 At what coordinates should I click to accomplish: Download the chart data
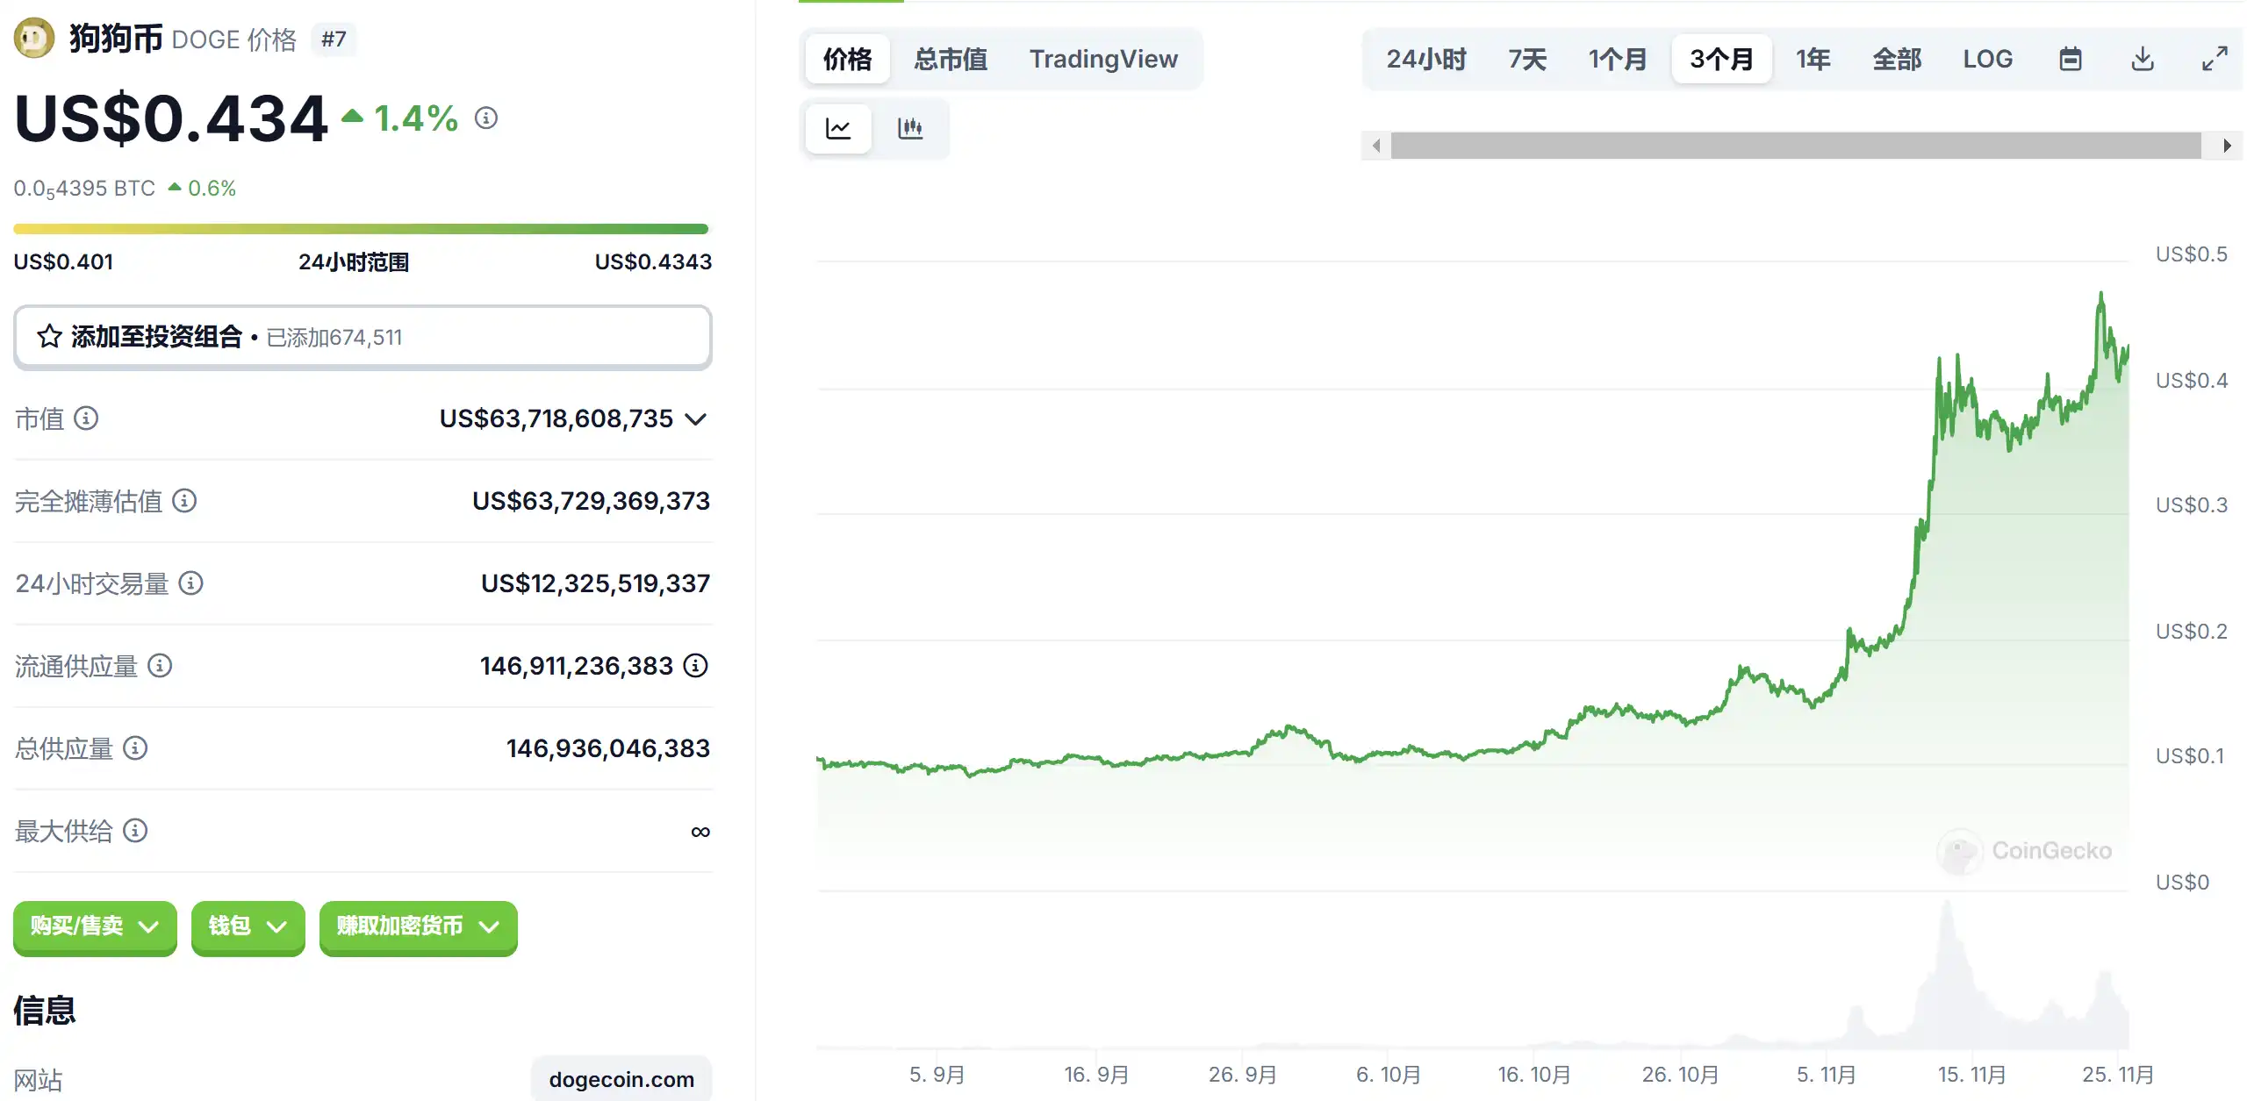point(2143,59)
